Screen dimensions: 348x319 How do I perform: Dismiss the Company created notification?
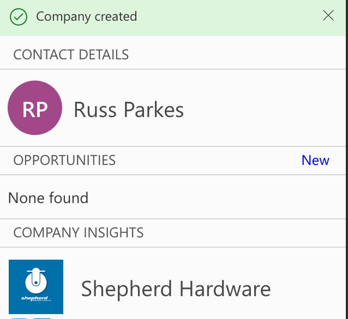pos(328,15)
